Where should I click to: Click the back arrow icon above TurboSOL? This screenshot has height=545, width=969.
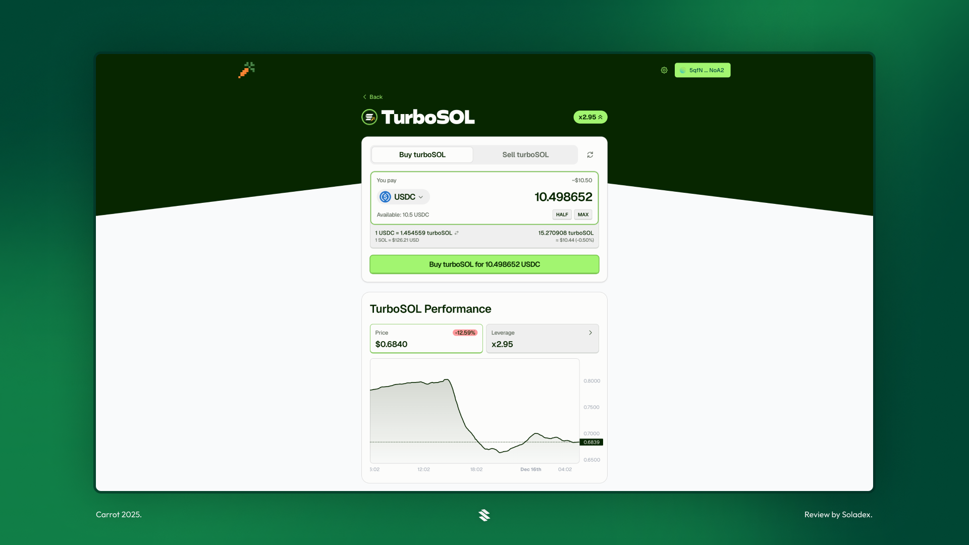(365, 96)
